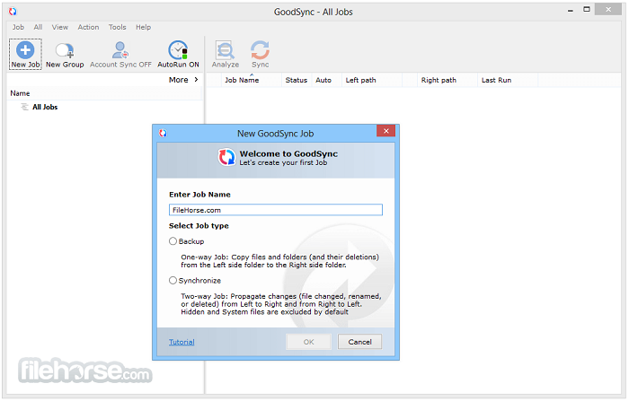Screen dimensions: 629x401
Task: Open the All menu
Action: point(38,27)
